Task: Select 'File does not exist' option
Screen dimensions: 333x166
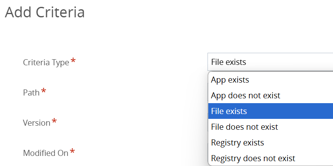Action: (x=245, y=127)
